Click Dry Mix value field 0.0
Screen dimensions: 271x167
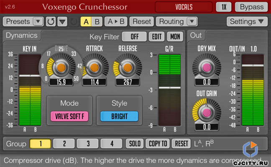pyautogui.click(x=207, y=82)
